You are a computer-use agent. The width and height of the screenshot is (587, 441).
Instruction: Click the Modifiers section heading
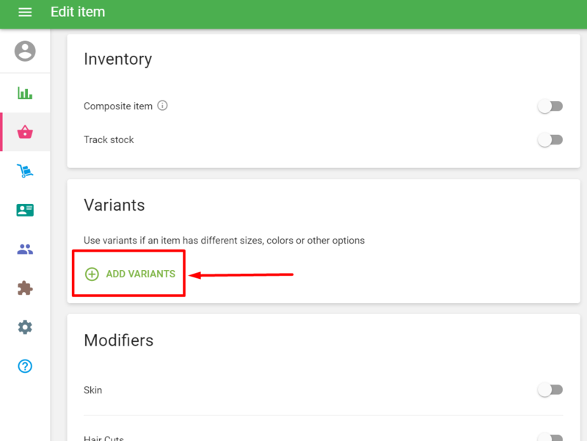coord(118,340)
